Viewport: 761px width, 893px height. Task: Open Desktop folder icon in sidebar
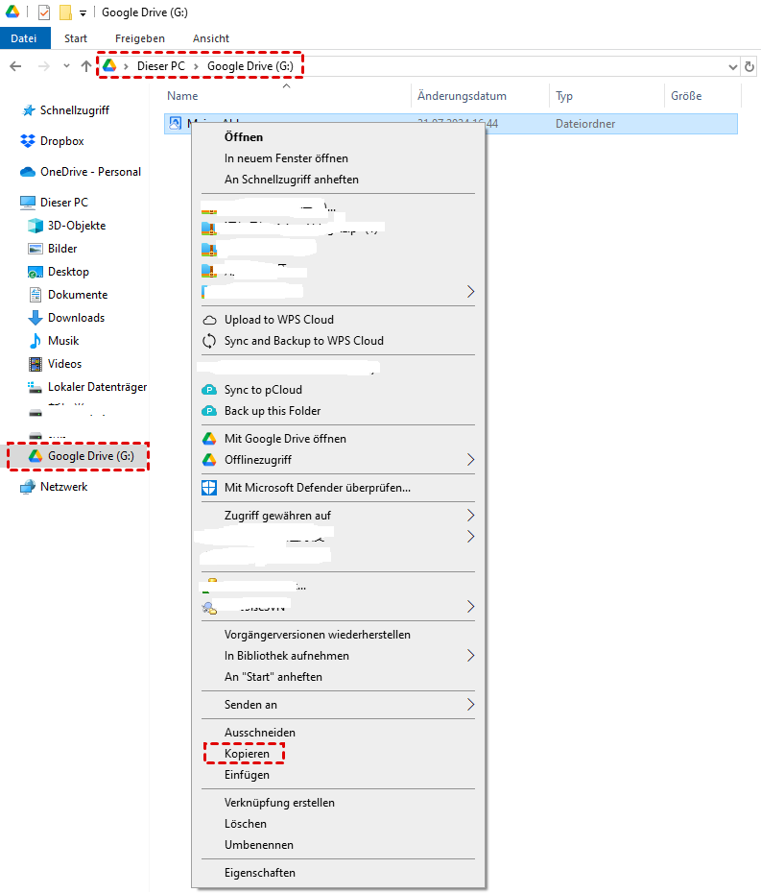click(36, 272)
